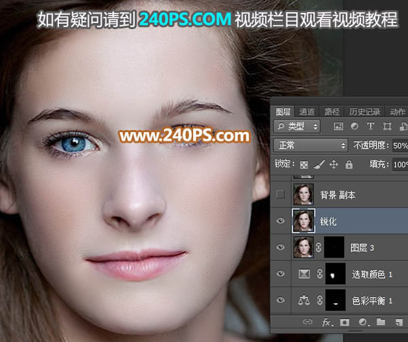Select the 选取颜色 1 layer name
408x342 pixels.
[x=372, y=274]
